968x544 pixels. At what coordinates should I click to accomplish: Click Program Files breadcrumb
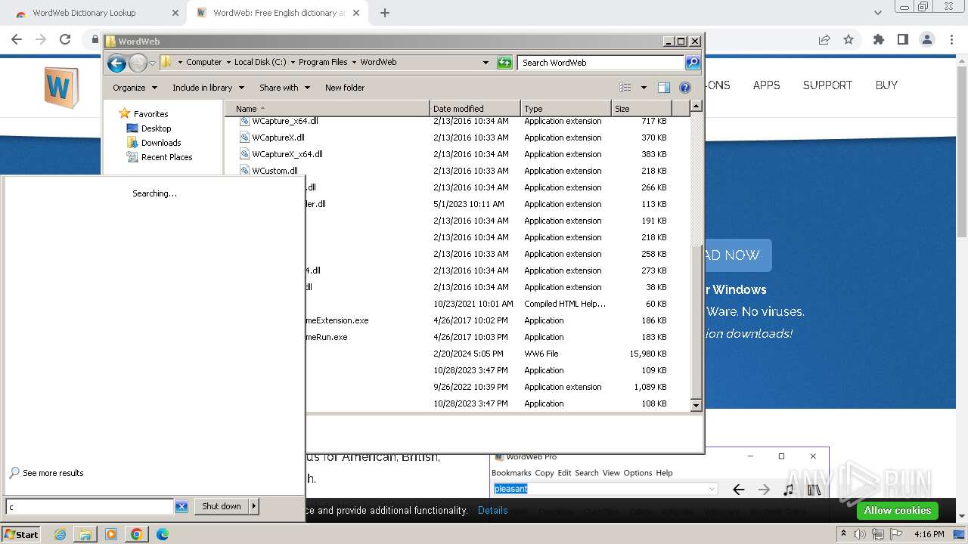(323, 63)
